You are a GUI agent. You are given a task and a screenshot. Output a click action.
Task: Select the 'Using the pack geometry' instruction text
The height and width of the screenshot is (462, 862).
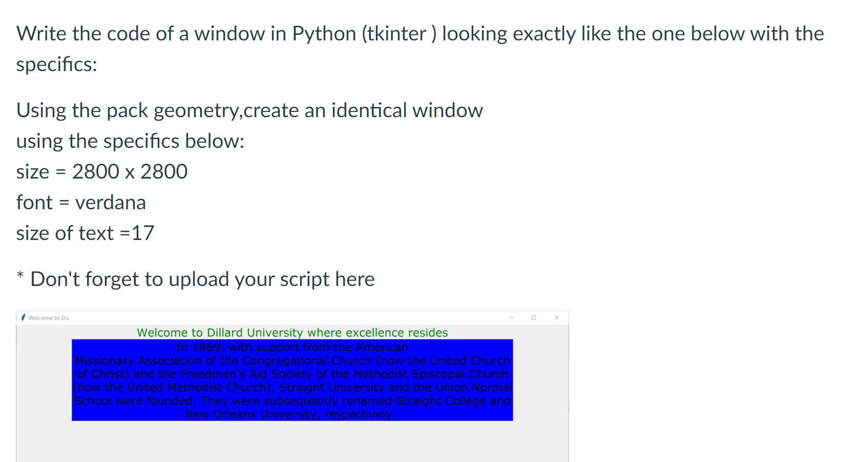249,110
